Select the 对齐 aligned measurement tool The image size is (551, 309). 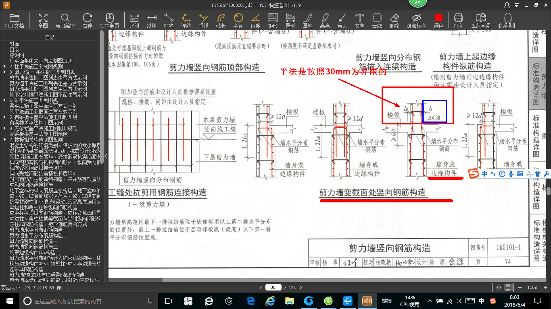pos(169,21)
